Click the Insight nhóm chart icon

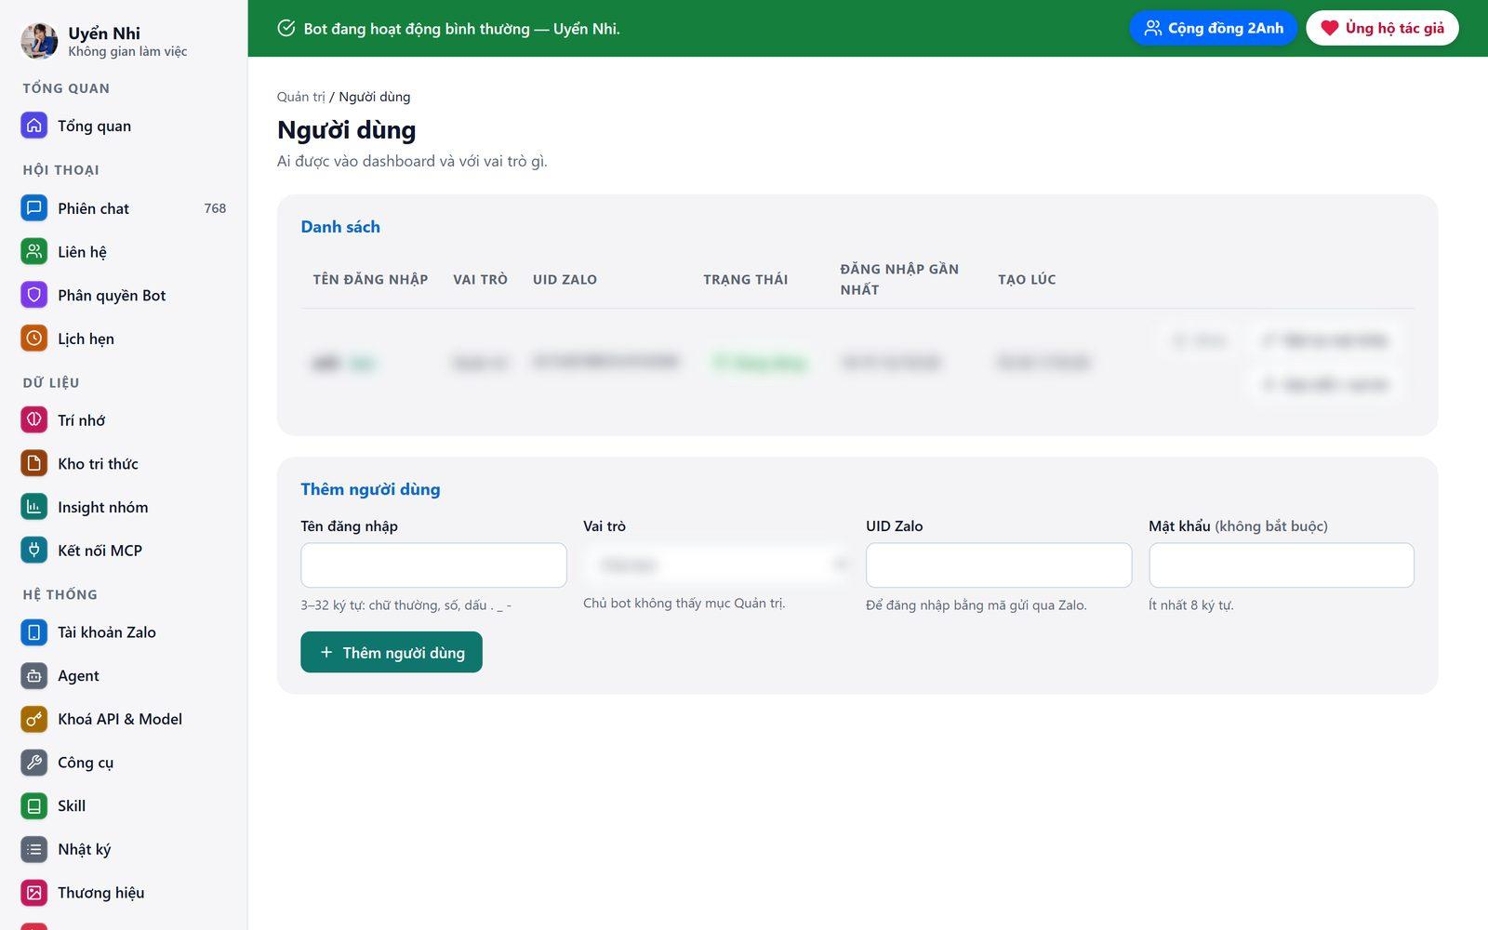pos(34,507)
